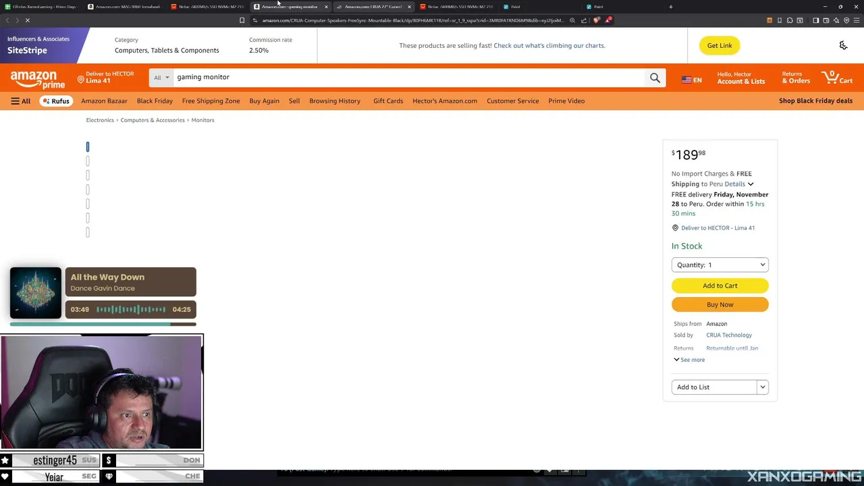Viewport: 864px width, 486px height.
Task: Click site settings icon beside URL
Action: pos(255,20)
